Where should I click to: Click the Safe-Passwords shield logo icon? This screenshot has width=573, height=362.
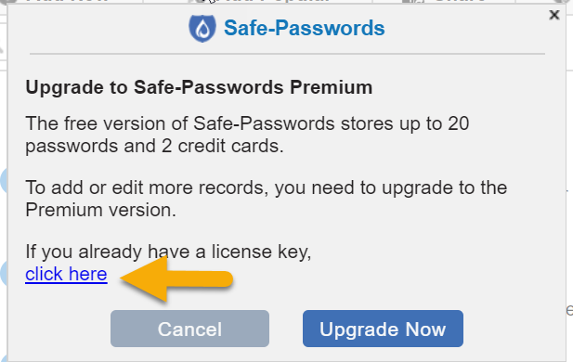point(202,29)
